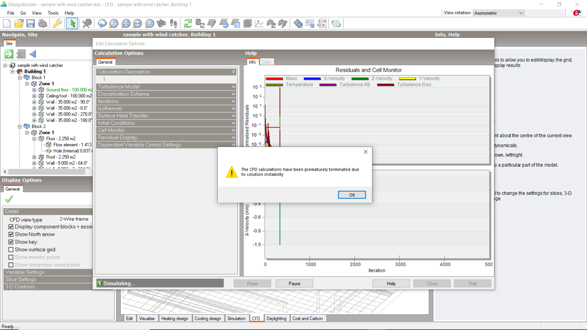Click the binoculars look-around icon
Viewport: 587px width, 330px height.
point(161,24)
